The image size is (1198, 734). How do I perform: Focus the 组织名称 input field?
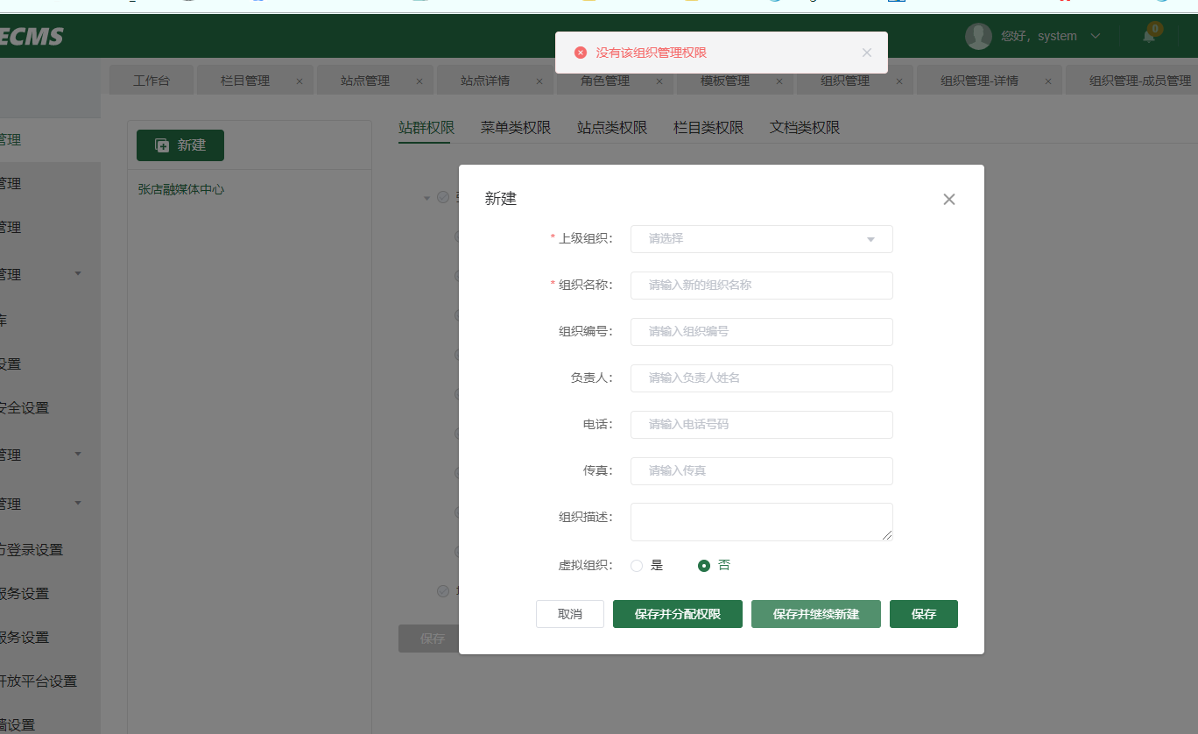tap(762, 286)
